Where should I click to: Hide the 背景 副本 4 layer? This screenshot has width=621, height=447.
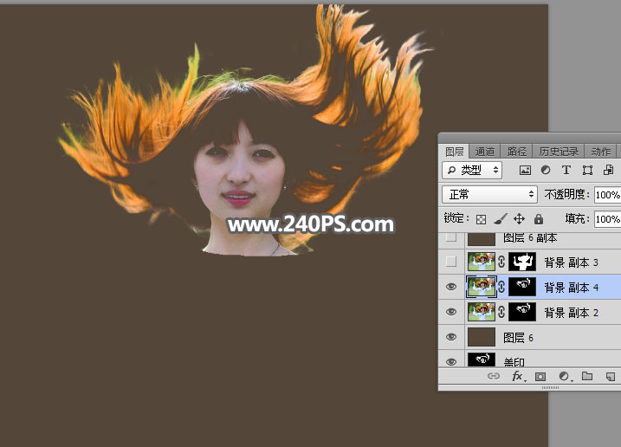pos(450,287)
